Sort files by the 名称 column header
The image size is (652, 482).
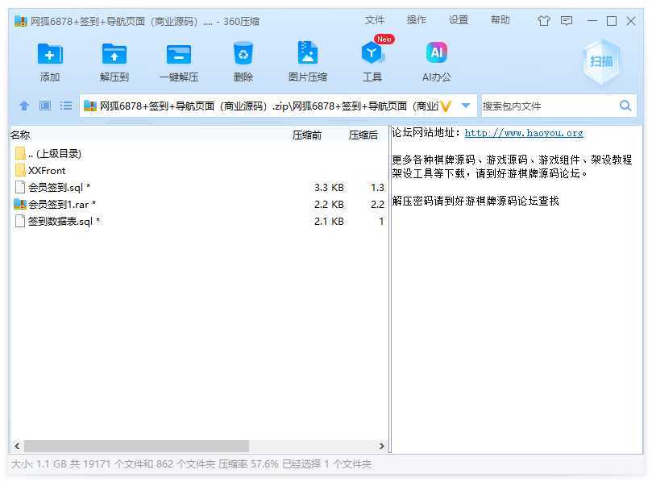click(21, 135)
